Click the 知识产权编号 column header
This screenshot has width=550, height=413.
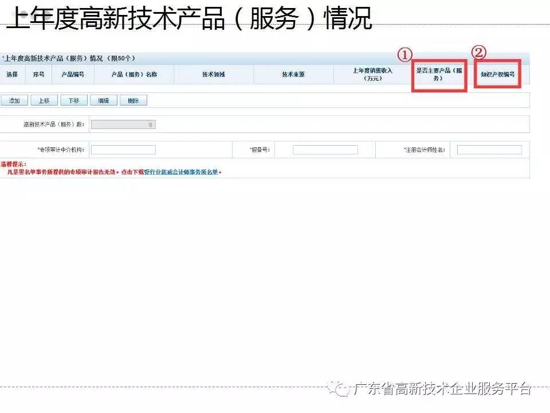pos(497,75)
